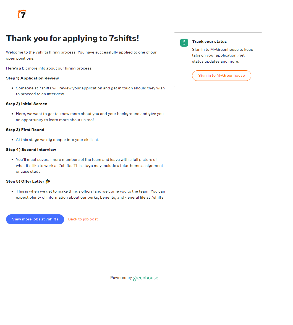Click the skill set bullet text
Screen dimensions: 293x325
coord(57,140)
